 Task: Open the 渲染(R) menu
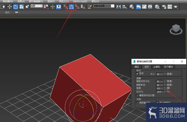(x=51, y=1)
